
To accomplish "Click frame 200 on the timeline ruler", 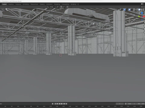I will [x=109, y=106].
